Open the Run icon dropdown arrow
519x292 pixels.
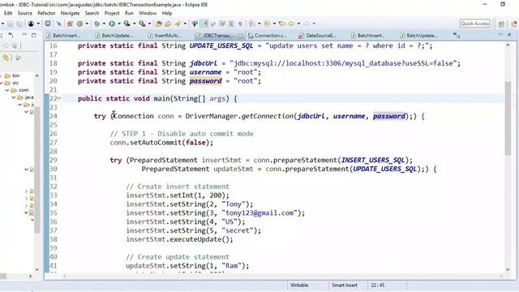tap(118, 24)
